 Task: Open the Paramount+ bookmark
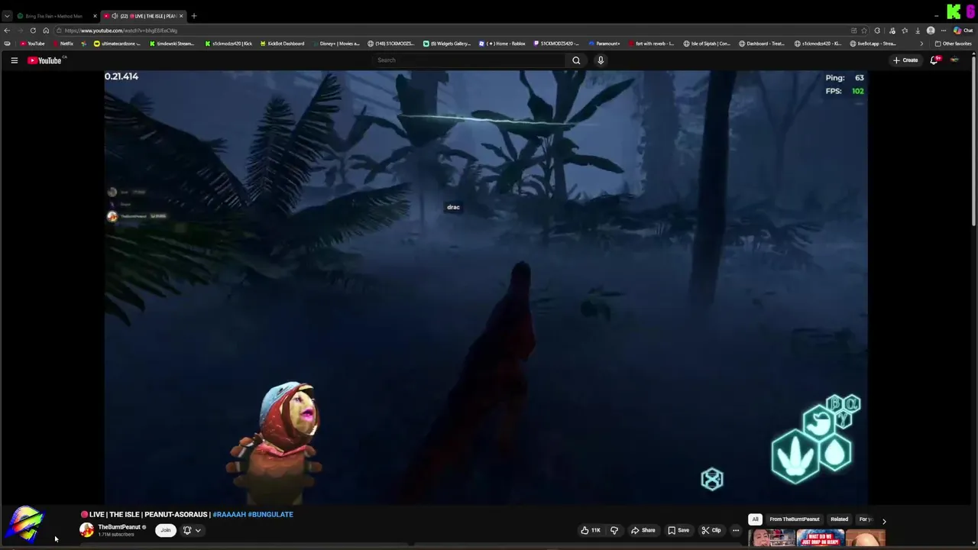pyautogui.click(x=604, y=44)
